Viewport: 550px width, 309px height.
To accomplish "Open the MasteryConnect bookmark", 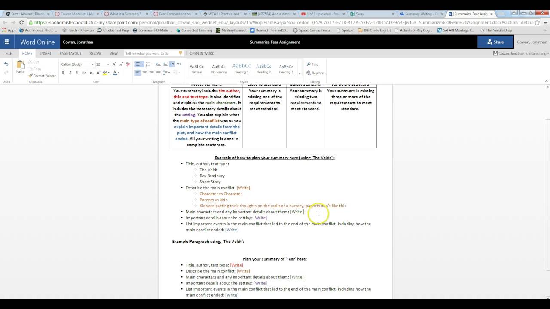I will point(231,30).
